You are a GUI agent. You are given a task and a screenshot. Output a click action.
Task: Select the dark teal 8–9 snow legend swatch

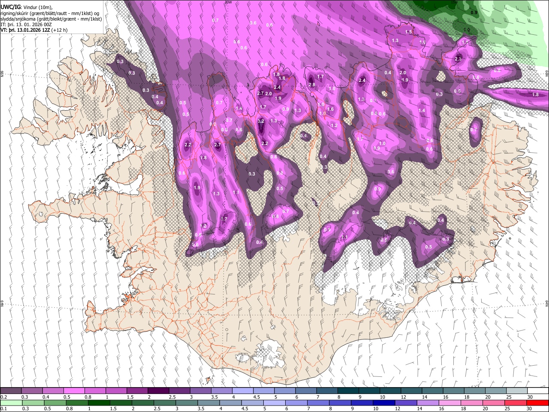(347, 391)
